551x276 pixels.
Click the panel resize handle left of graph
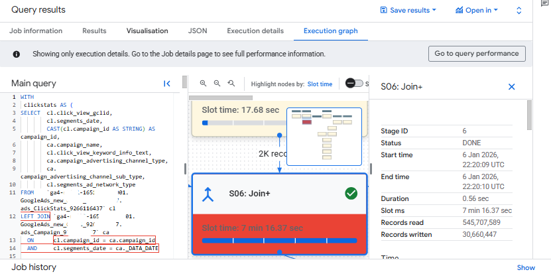pos(185,169)
